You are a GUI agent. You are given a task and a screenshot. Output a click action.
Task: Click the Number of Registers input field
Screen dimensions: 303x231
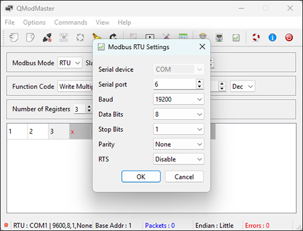pos(80,109)
